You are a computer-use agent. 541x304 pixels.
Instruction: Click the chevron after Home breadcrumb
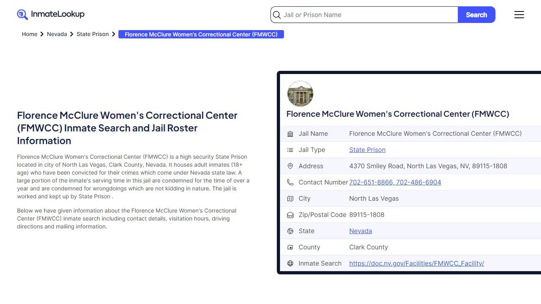point(42,34)
